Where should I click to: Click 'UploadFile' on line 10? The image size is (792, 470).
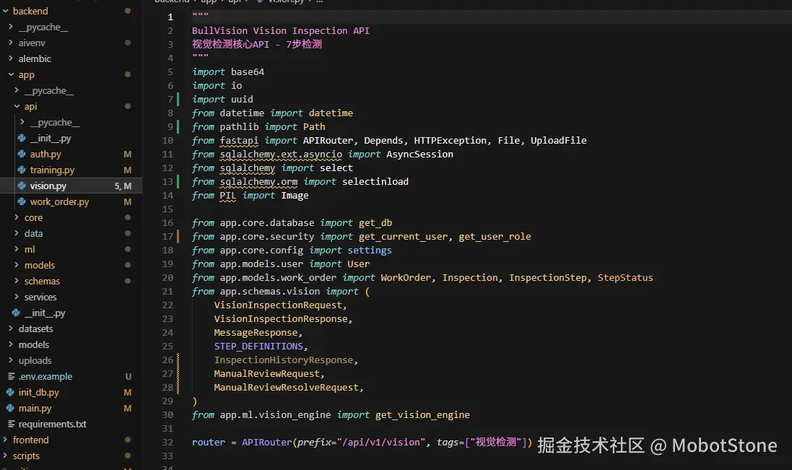[559, 140]
